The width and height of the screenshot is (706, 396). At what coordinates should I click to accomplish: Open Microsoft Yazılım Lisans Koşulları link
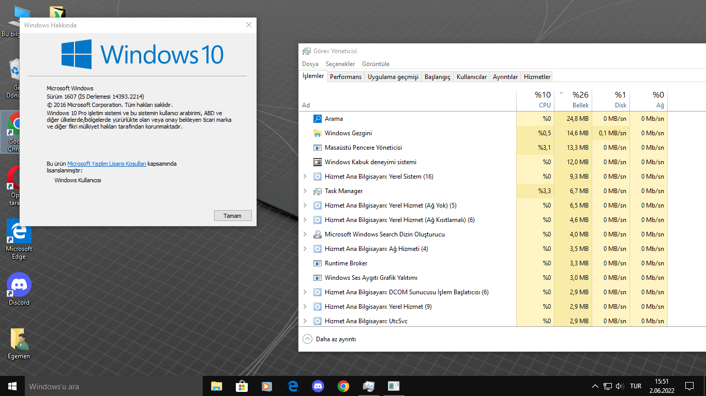click(107, 164)
